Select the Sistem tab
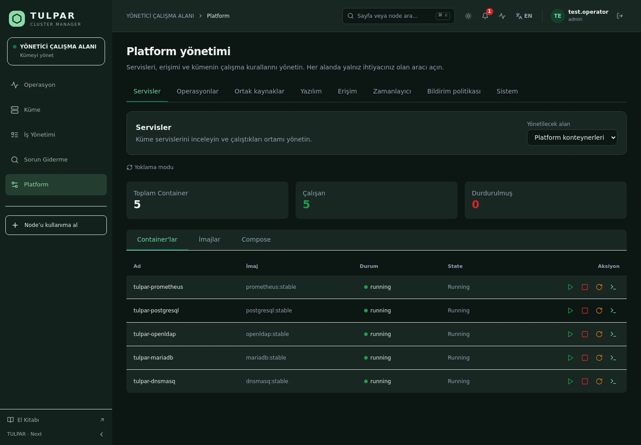 [x=507, y=91]
